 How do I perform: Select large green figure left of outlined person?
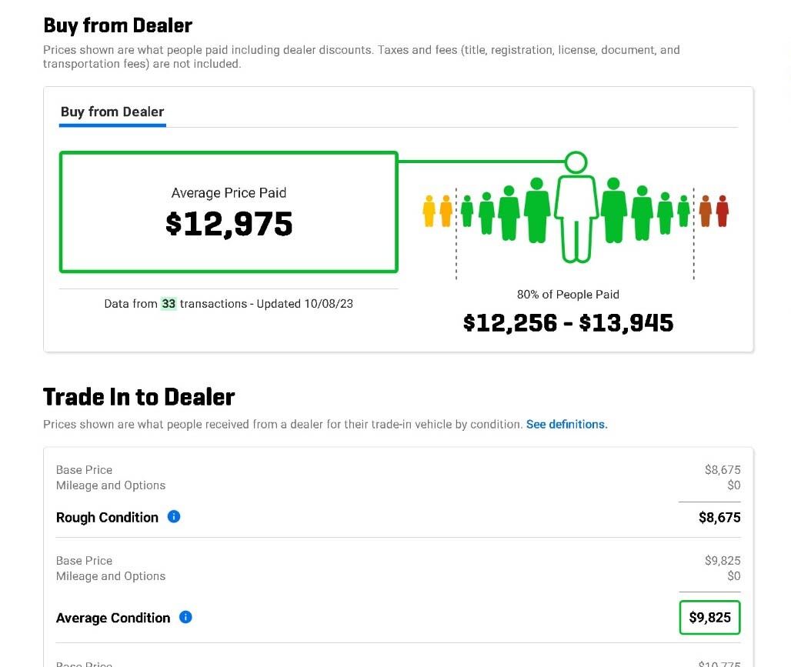537,211
